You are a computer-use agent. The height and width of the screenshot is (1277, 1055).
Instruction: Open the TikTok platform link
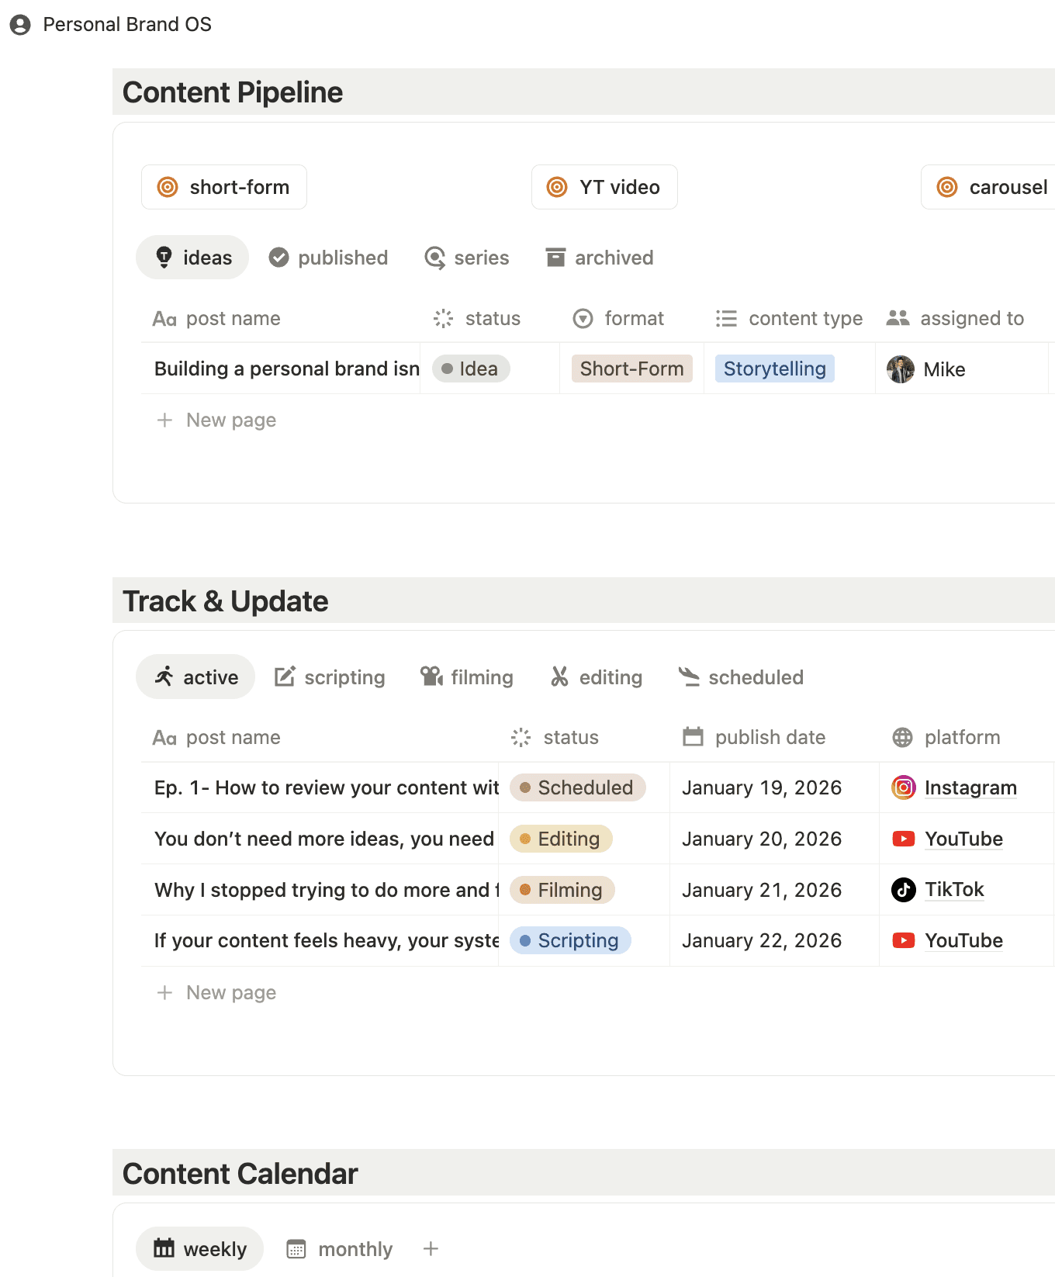coord(954,889)
